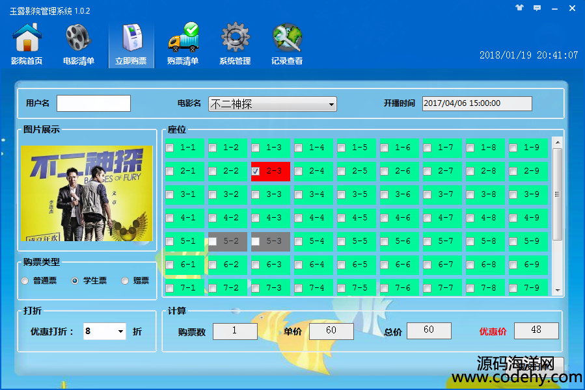Select the 普通票 radio button
Viewport: 585px width, 390px height.
[25, 281]
